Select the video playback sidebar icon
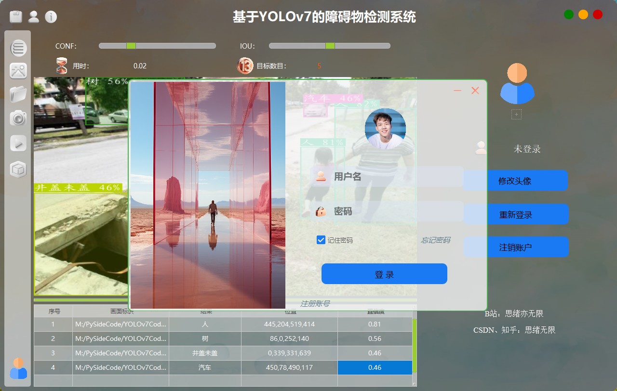This screenshot has width=617, height=391. pos(18,143)
